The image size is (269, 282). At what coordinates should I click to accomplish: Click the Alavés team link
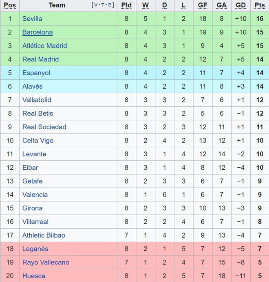[32, 86]
